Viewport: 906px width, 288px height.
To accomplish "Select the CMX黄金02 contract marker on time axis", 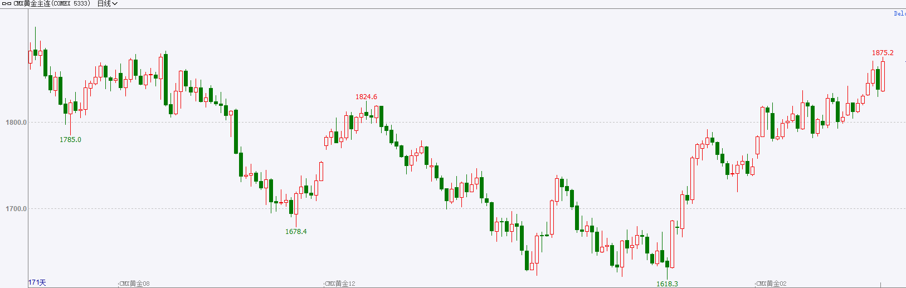I will tap(771, 284).
